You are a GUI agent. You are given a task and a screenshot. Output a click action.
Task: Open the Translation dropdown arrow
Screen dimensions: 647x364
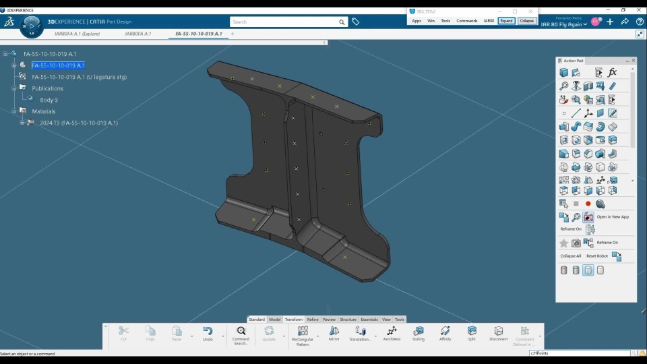pyautogui.click(x=375, y=336)
